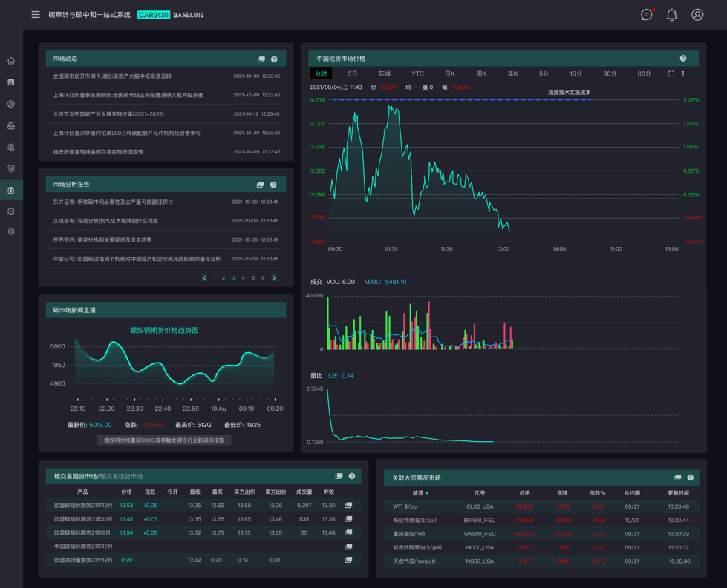This screenshot has height=588, width=727.
Task: Select 天然气($/mmbut) commodity row
Action: point(541,561)
